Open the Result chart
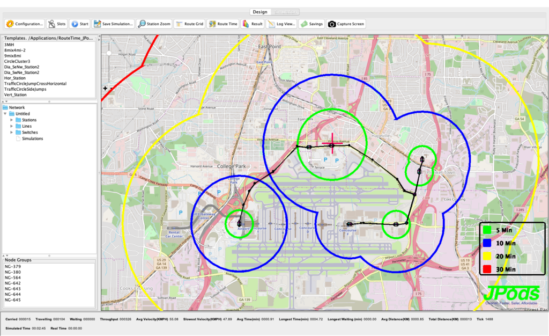The width and height of the screenshot is (549, 336). (253, 24)
